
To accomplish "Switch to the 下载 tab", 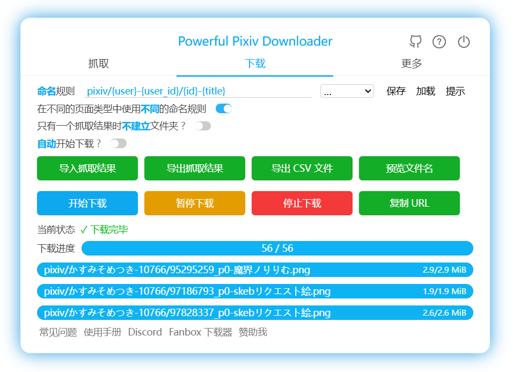I will tap(255, 63).
